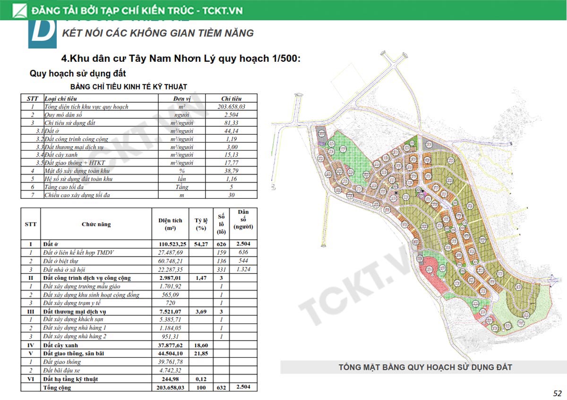
Task: Select the value '81,33'
Action: (x=232, y=123)
